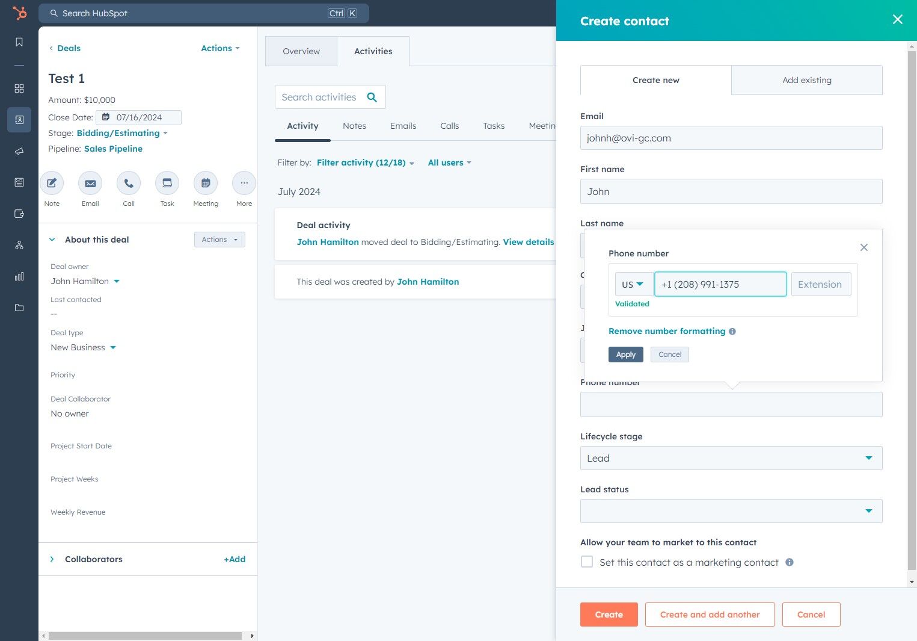
Task: Click the First name field
Action: point(731,191)
